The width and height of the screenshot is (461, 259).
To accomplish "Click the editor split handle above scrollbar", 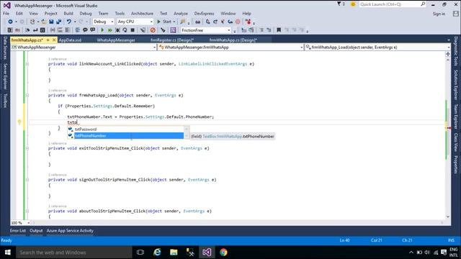I will (x=448, y=54).
